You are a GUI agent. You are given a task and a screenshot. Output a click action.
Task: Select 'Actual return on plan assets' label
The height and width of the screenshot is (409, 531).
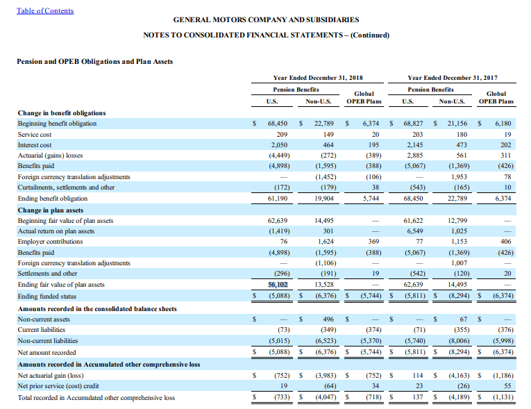coord(56,231)
